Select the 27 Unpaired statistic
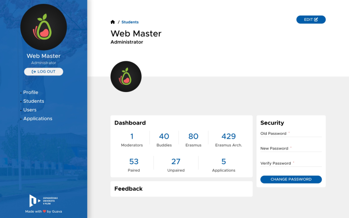This screenshot has height=218, width=349. [176, 165]
